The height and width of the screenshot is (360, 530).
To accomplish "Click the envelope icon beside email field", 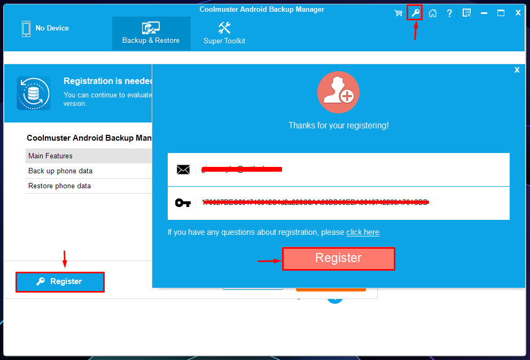I will pos(183,170).
